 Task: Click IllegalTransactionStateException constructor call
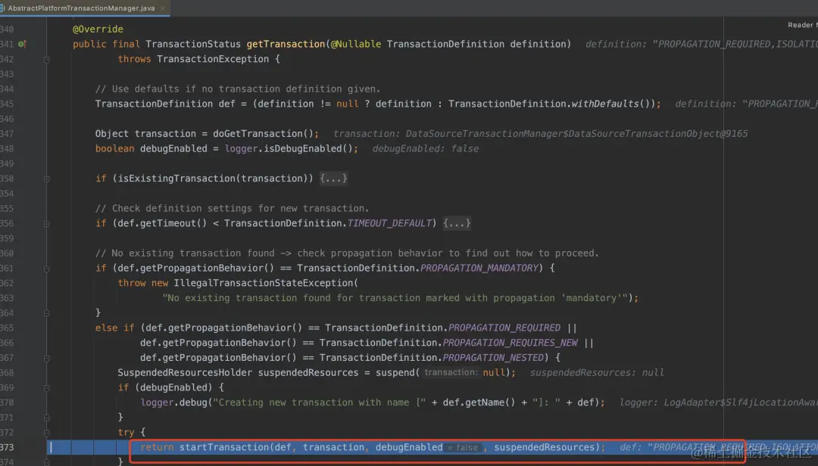[x=264, y=283]
